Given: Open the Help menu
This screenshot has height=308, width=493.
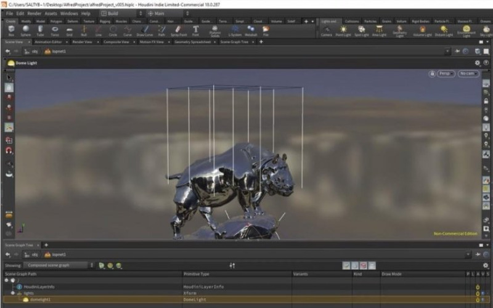Looking at the screenshot, I should point(86,14).
